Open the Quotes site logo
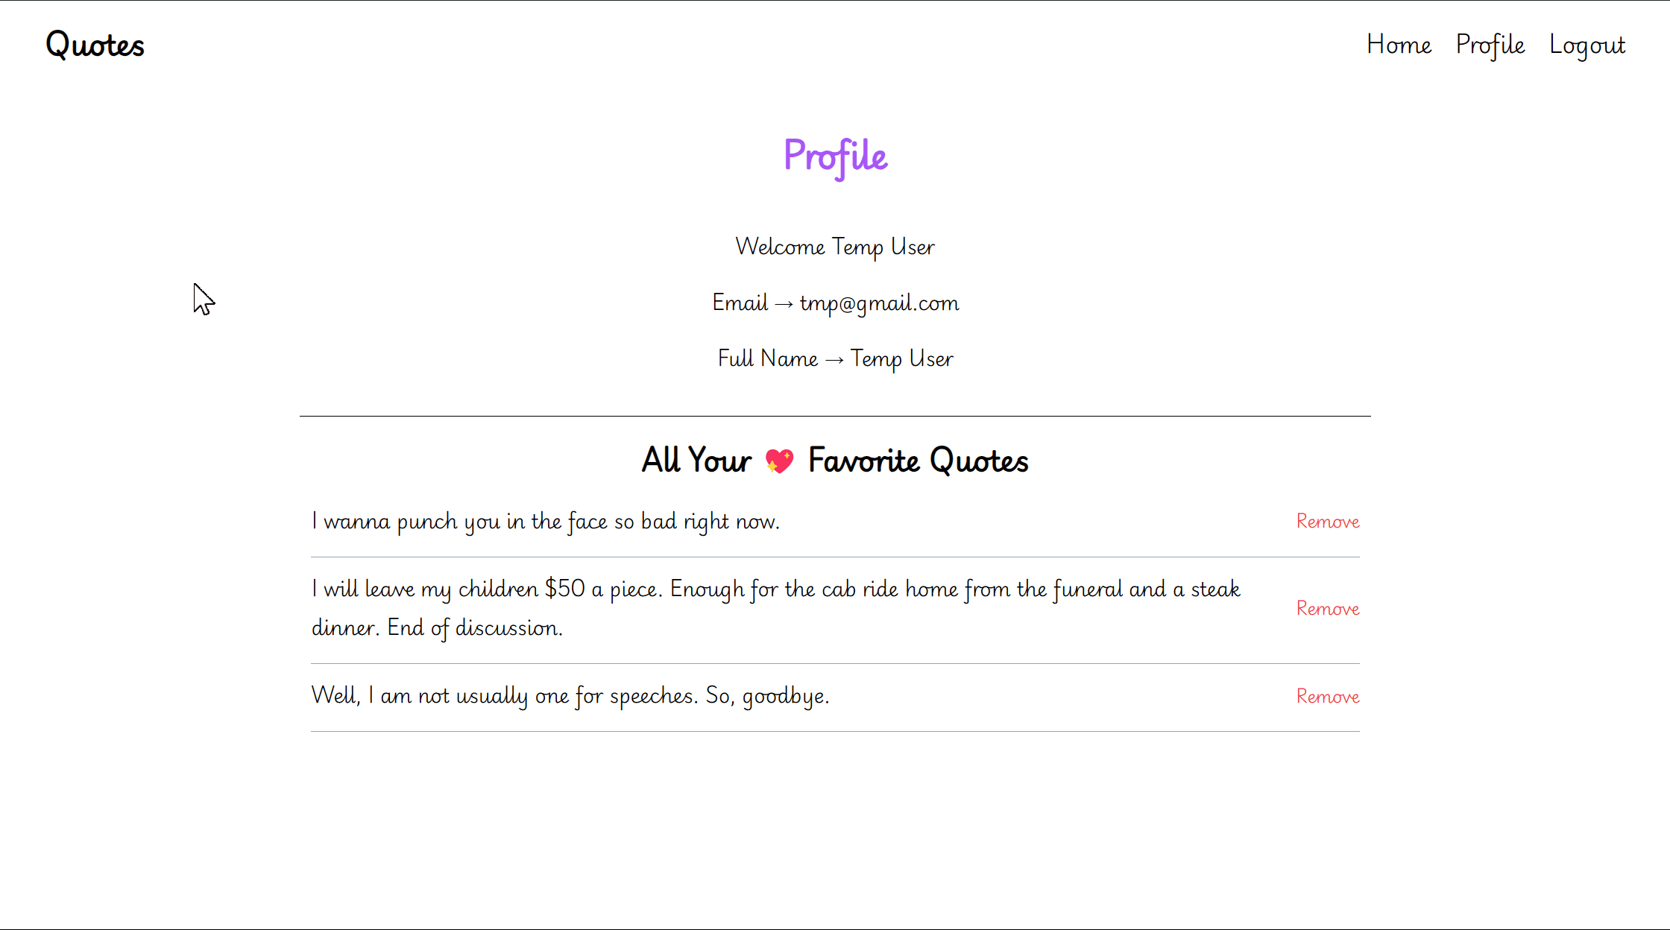 coord(95,45)
